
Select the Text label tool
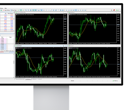click(x=58, y=10)
